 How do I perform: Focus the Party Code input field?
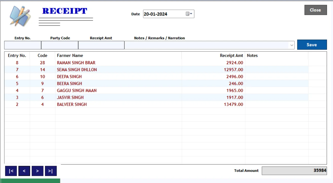pos(60,45)
